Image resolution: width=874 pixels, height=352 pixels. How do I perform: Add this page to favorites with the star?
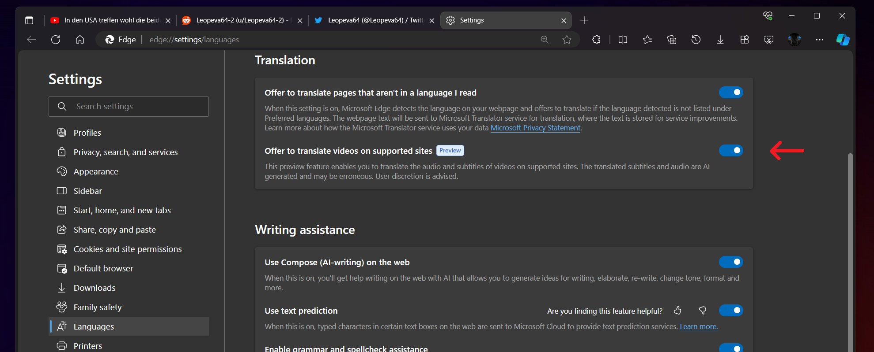tap(567, 40)
